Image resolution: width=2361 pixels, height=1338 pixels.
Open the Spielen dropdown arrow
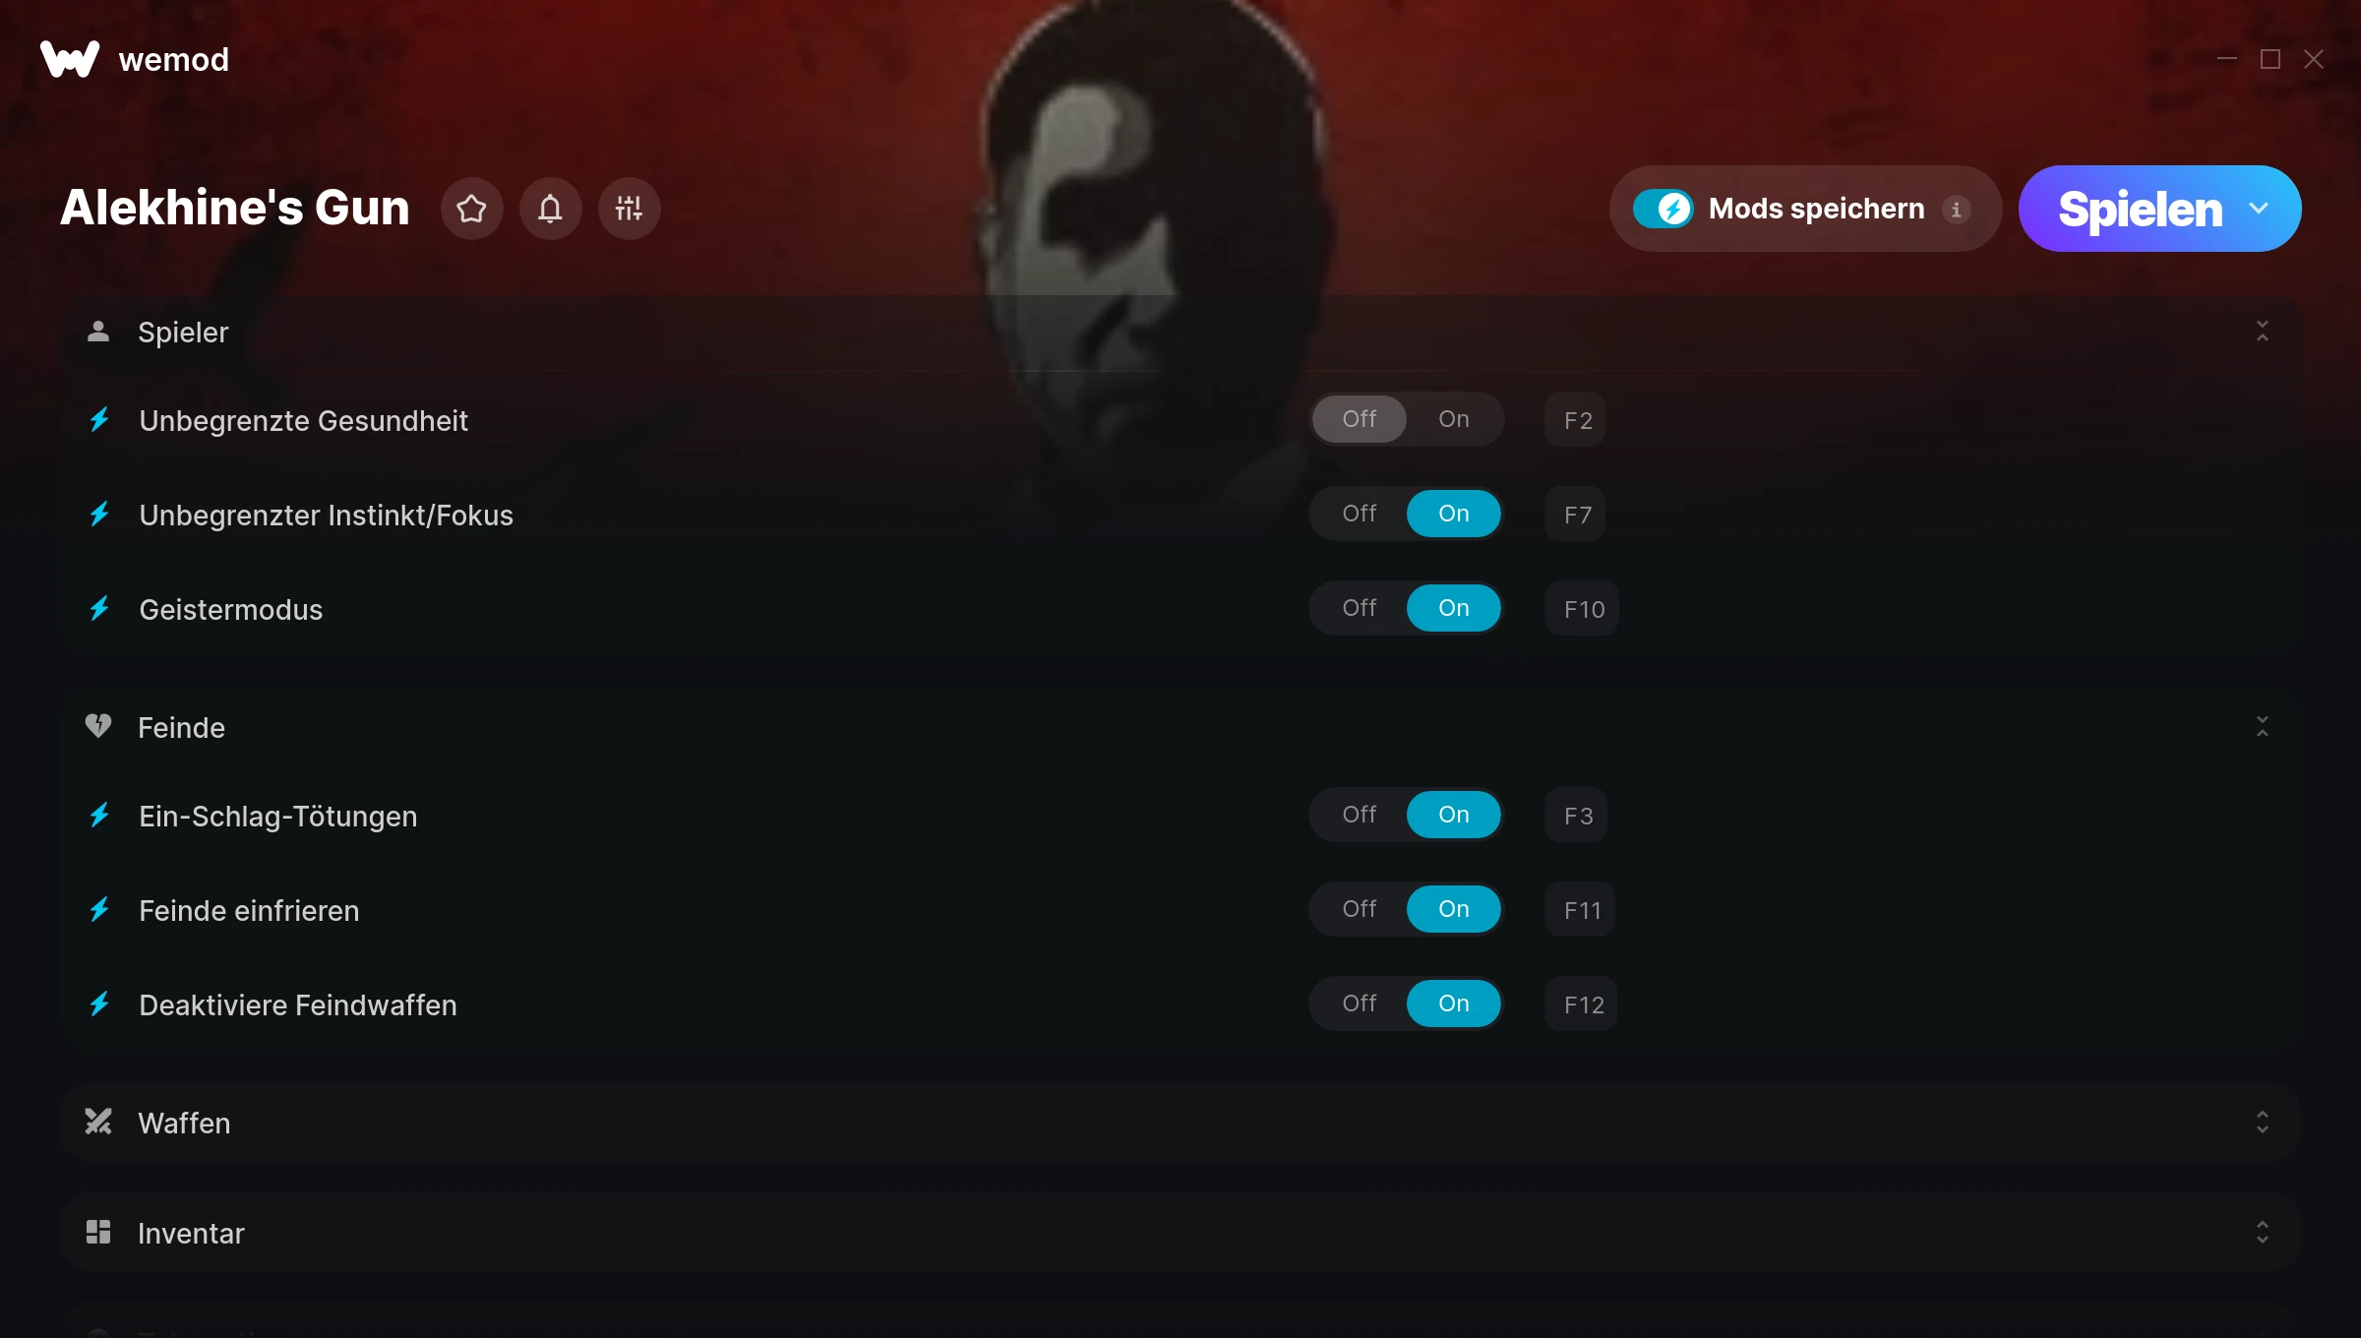[x=2259, y=209]
